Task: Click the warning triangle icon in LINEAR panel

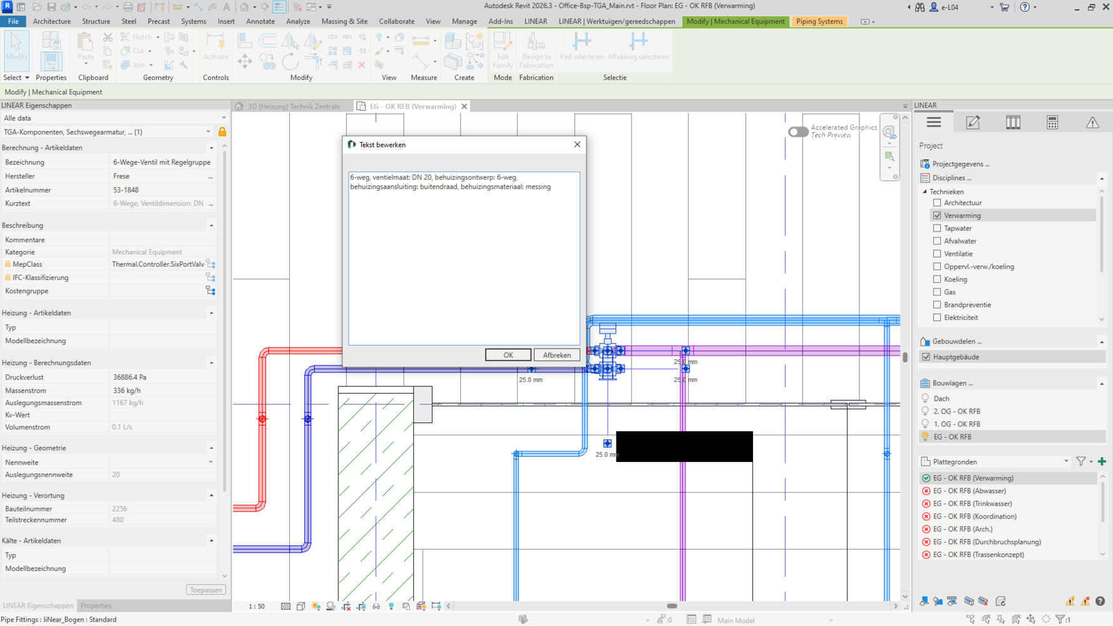Action: coord(1092,123)
